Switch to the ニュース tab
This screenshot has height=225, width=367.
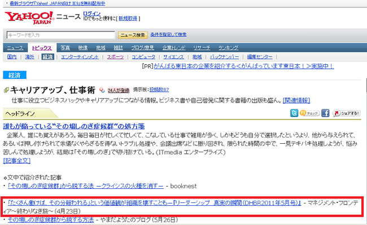pos(15,48)
